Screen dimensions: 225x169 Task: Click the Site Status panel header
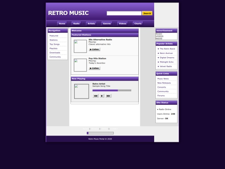(166, 103)
